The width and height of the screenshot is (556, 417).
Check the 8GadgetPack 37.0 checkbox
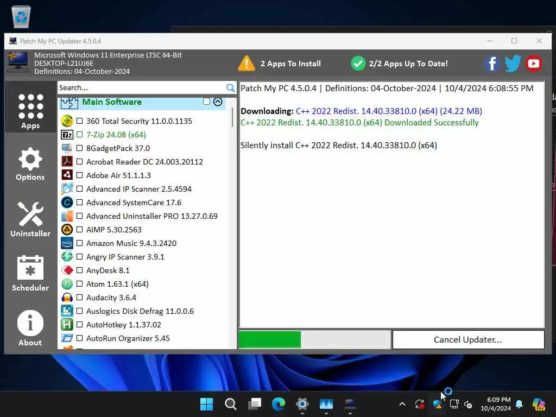80,148
